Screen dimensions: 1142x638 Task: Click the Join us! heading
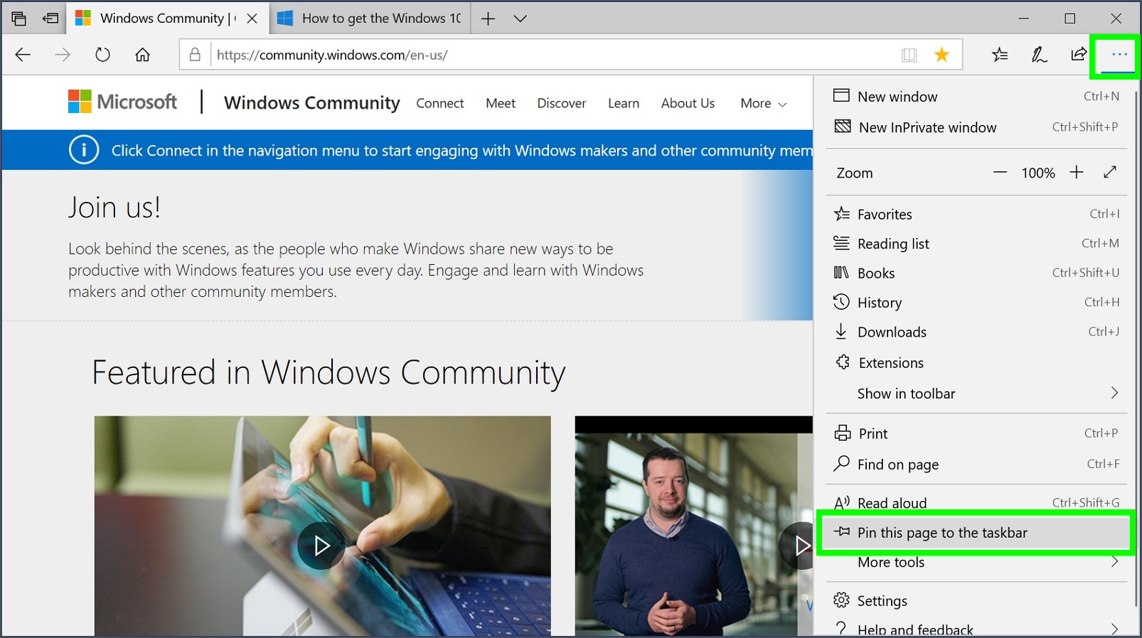114,207
